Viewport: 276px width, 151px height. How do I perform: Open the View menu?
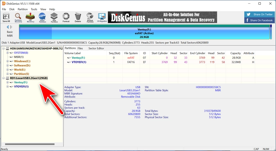pos(43,9)
